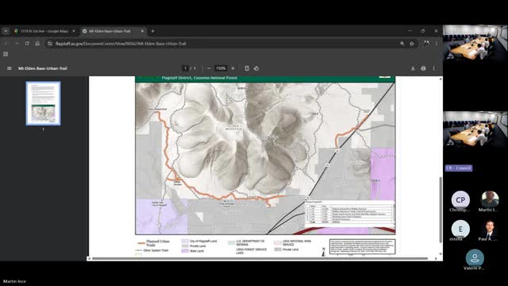Click the Martin Ince presenter name label
This screenshot has height=286, width=508.
click(14, 281)
